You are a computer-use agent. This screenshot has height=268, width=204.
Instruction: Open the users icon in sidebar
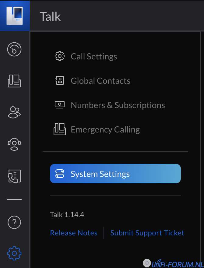14,112
